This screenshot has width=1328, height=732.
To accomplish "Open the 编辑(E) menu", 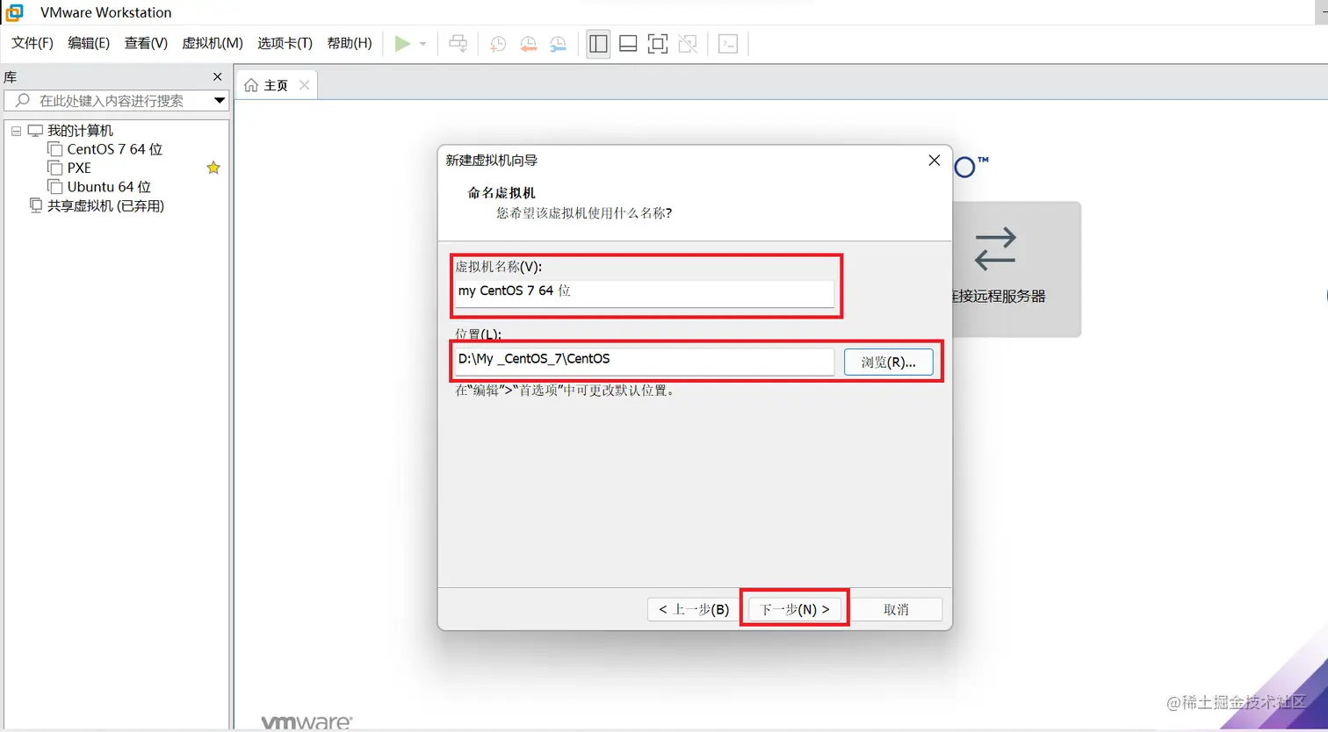I will [x=89, y=43].
